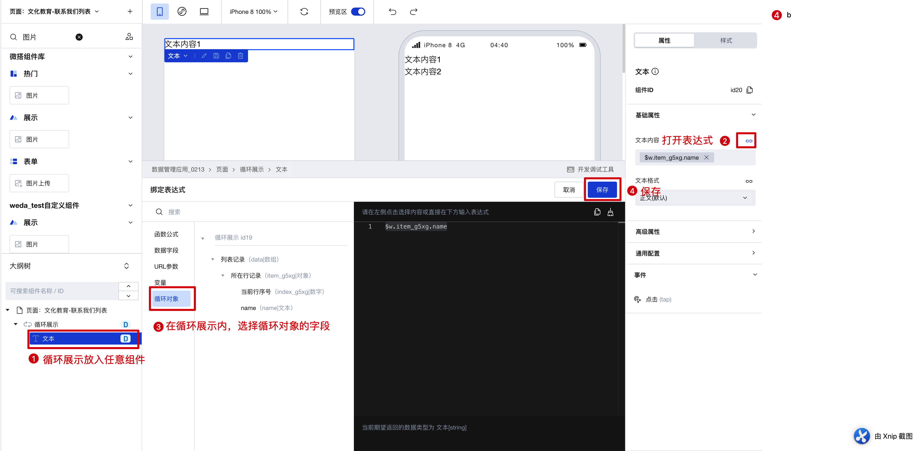This screenshot has height=451, width=923.
Task: Click the redo arrow icon
Action: point(414,12)
